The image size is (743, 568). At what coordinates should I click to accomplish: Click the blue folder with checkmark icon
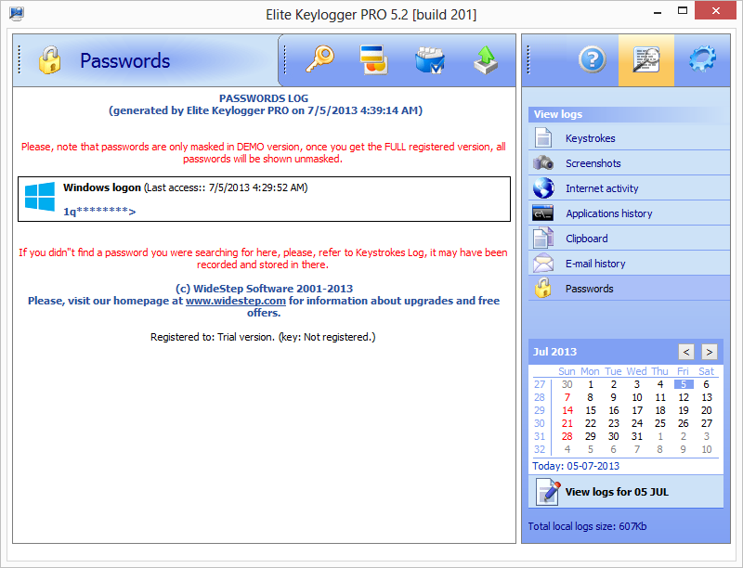pyautogui.click(x=429, y=60)
